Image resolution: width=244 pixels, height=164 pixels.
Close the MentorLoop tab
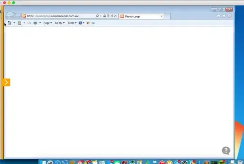coord(161,16)
